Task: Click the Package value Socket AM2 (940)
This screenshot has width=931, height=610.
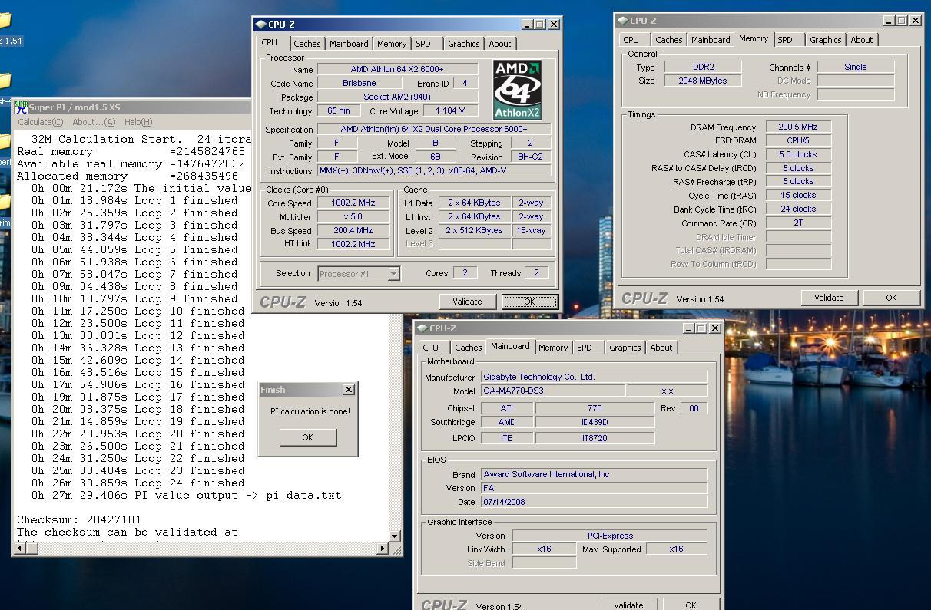Action: coord(397,97)
